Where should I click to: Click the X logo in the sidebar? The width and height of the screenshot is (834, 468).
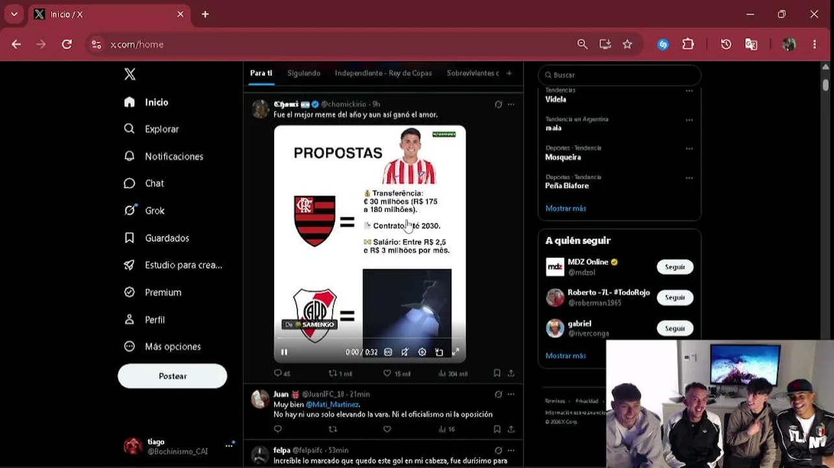pos(130,74)
